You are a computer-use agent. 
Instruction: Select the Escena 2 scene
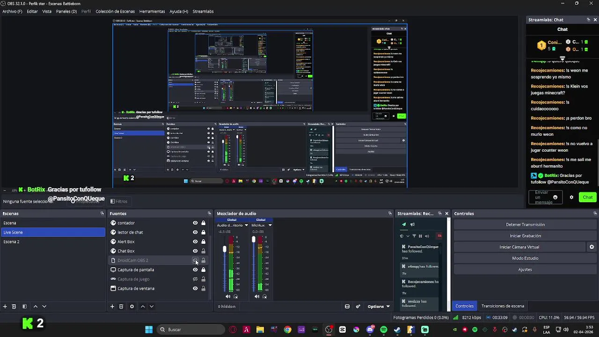tap(53, 242)
